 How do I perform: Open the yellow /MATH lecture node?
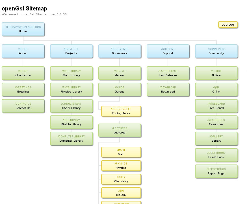pyautogui.click(x=121, y=152)
